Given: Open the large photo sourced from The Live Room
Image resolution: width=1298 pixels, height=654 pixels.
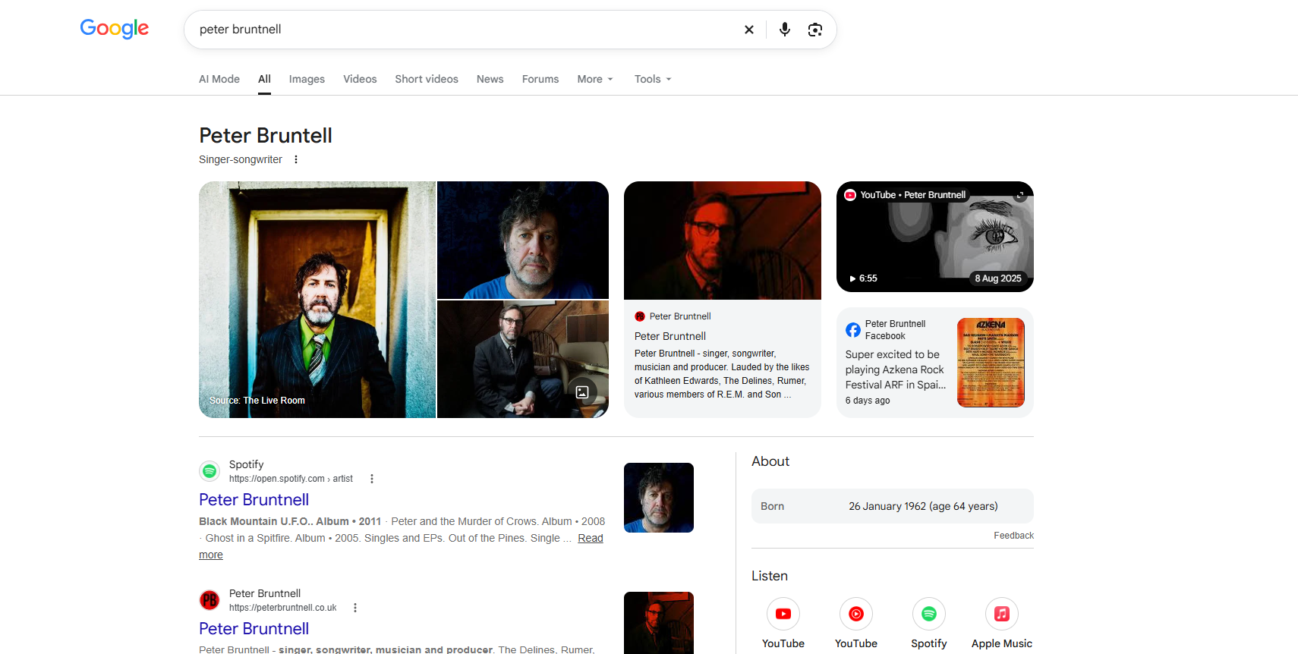Looking at the screenshot, I should (317, 300).
